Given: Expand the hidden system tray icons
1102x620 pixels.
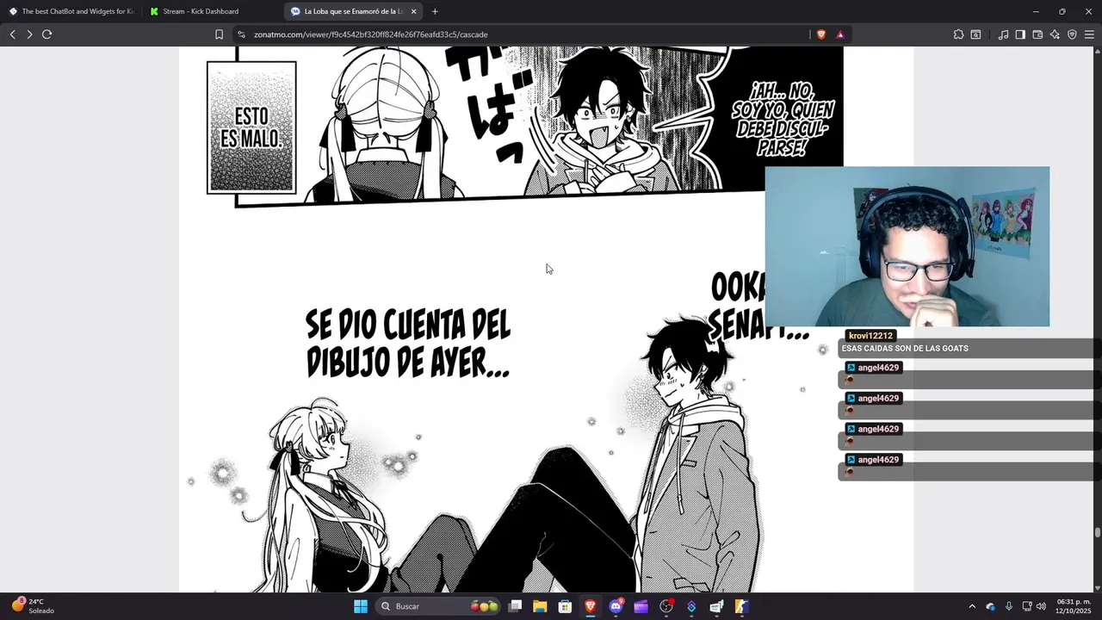Looking at the screenshot, I should (x=972, y=606).
